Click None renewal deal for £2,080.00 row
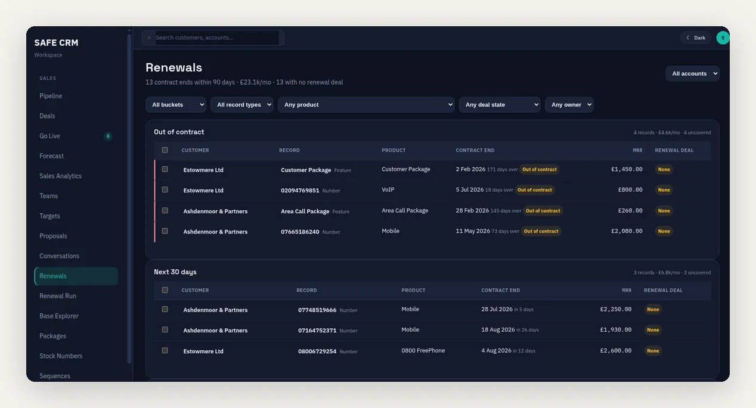The image size is (756, 408). pos(664,231)
